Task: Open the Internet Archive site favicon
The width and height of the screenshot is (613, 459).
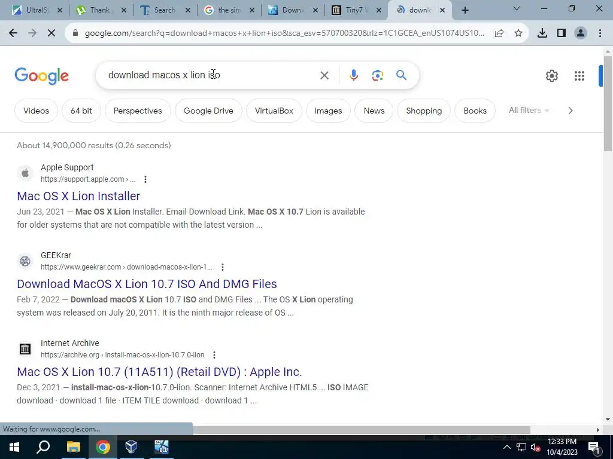Action: [x=25, y=348]
